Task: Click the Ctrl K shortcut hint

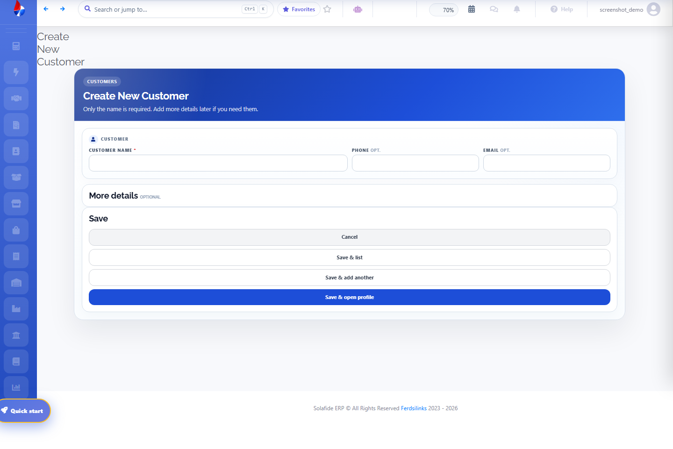Action: pos(255,9)
